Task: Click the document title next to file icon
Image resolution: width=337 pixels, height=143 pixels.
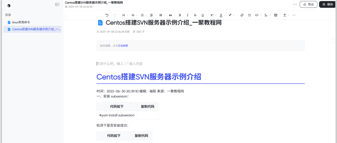Action: pyautogui.click(x=163, y=22)
